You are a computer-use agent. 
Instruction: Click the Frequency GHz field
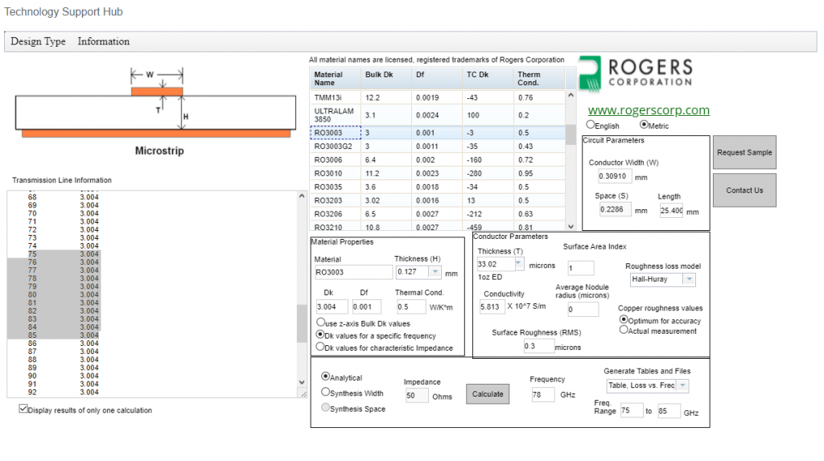pyautogui.click(x=543, y=395)
